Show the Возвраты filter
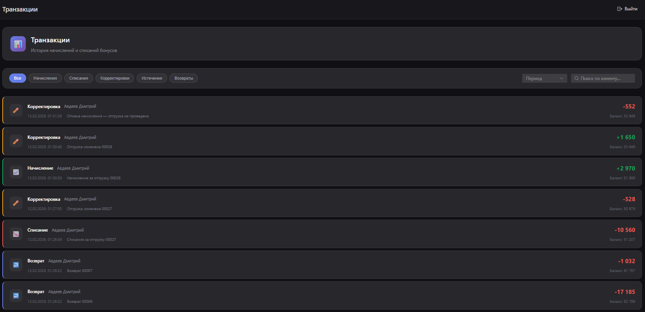The width and height of the screenshot is (645, 312). pos(184,78)
